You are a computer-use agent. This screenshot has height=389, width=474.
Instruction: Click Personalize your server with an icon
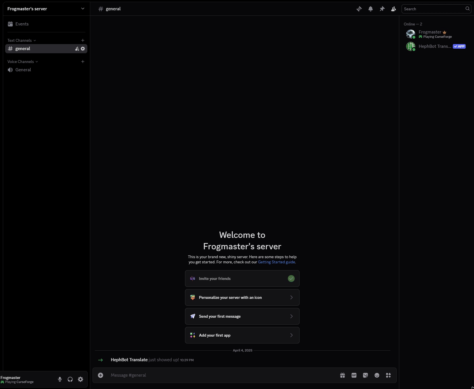tap(242, 297)
